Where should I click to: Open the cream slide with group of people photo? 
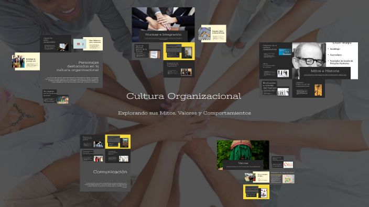click(x=26, y=61)
